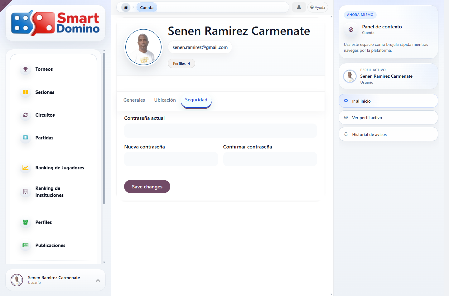Click the Confirmar contraseña field

(x=270, y=159)
